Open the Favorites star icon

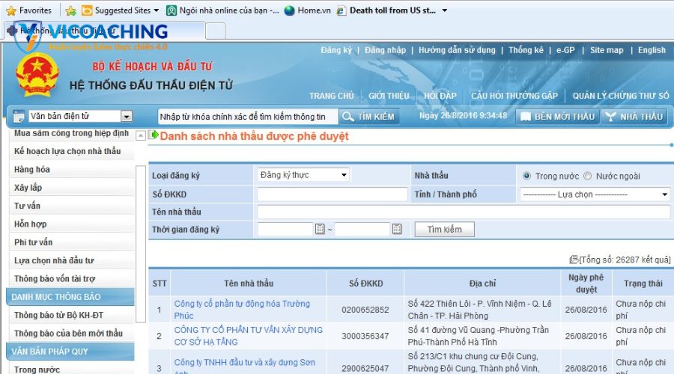(x=10, y=10)
